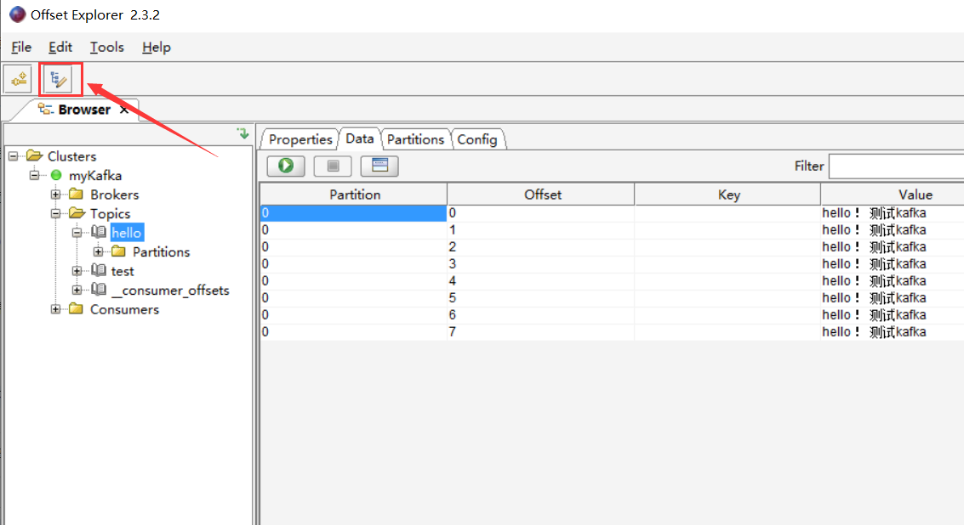Collapse the hello topic node
This screenshot has width=964, height=525.
click(77, 233)
